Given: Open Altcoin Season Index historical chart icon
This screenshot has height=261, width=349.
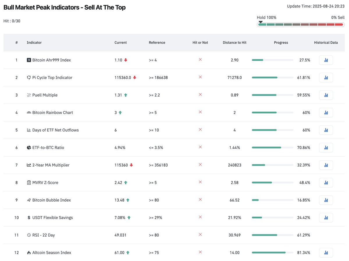Looking at the screenshot, I should [x=326, y=253].
